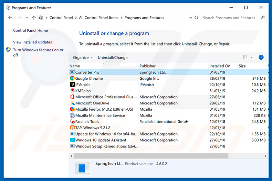272x181 pixels.
Task: Click the 345 MB size value
Action: click(x=259, y=78)
